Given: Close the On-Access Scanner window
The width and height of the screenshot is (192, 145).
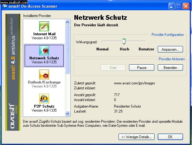Looking at the screenshot, I should pyautogui.click(x=186, y=6).
